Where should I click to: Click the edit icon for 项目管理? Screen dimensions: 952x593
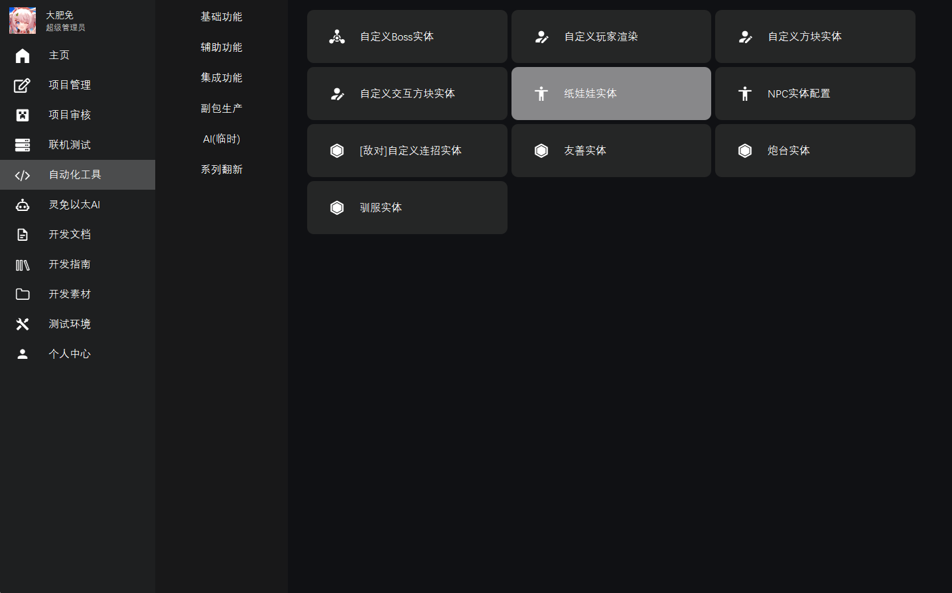23,86
